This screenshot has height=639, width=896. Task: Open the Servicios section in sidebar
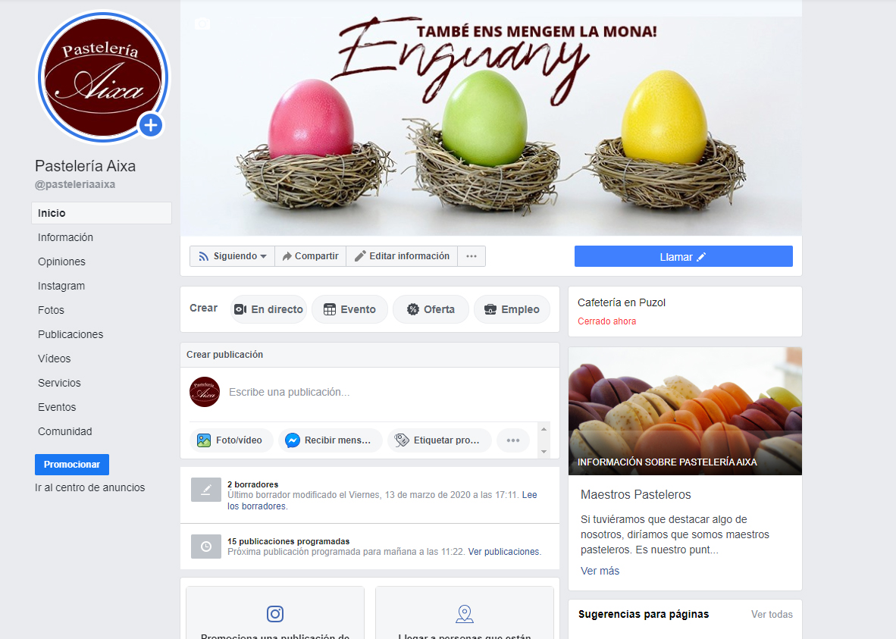(x=59, y=383)
